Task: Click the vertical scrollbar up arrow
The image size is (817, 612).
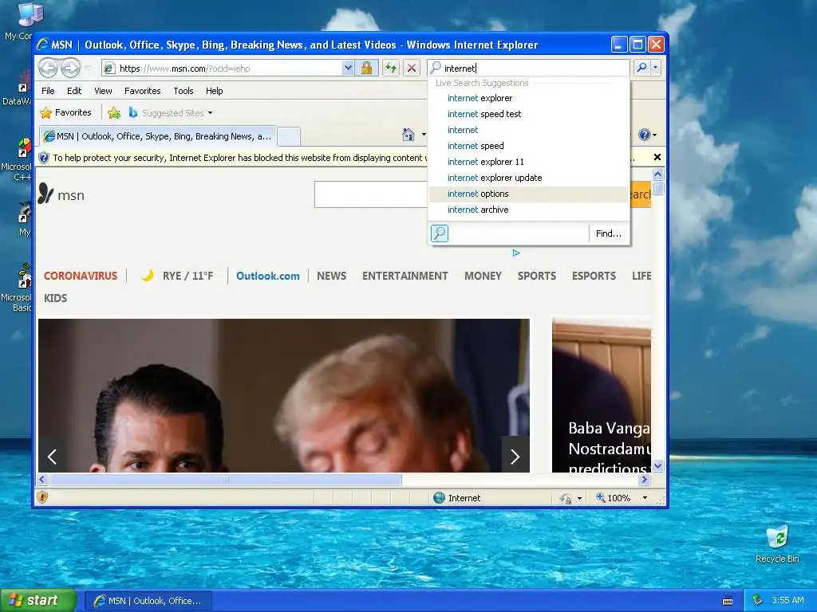Action: pyautogui.click(x=657, y=174)
